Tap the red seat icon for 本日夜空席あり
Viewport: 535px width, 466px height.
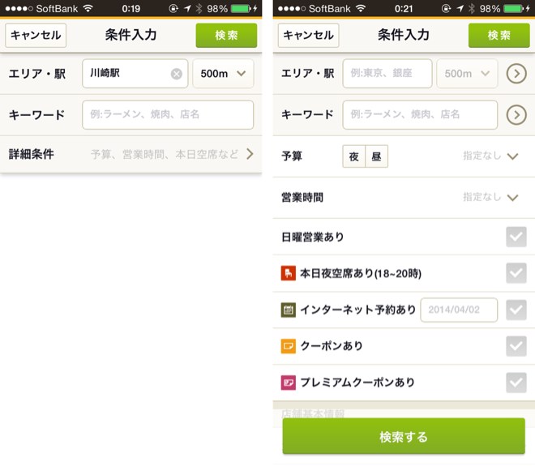pos(289,273)
